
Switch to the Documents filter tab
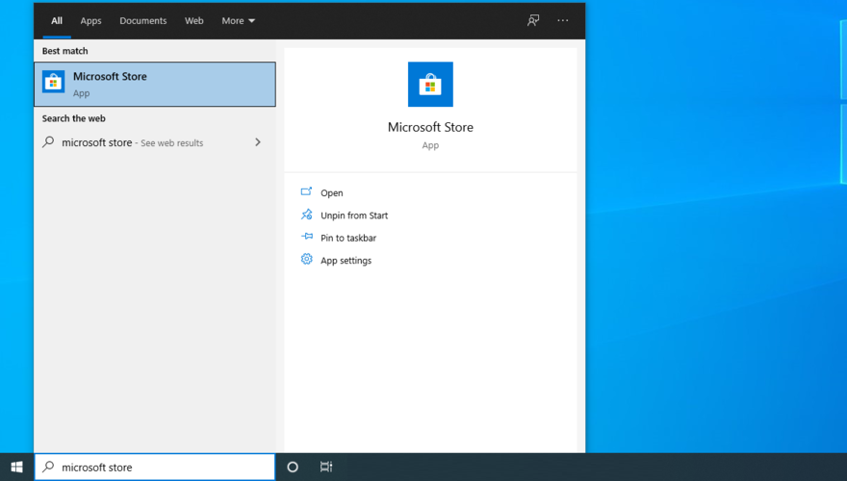coord(142,20)
